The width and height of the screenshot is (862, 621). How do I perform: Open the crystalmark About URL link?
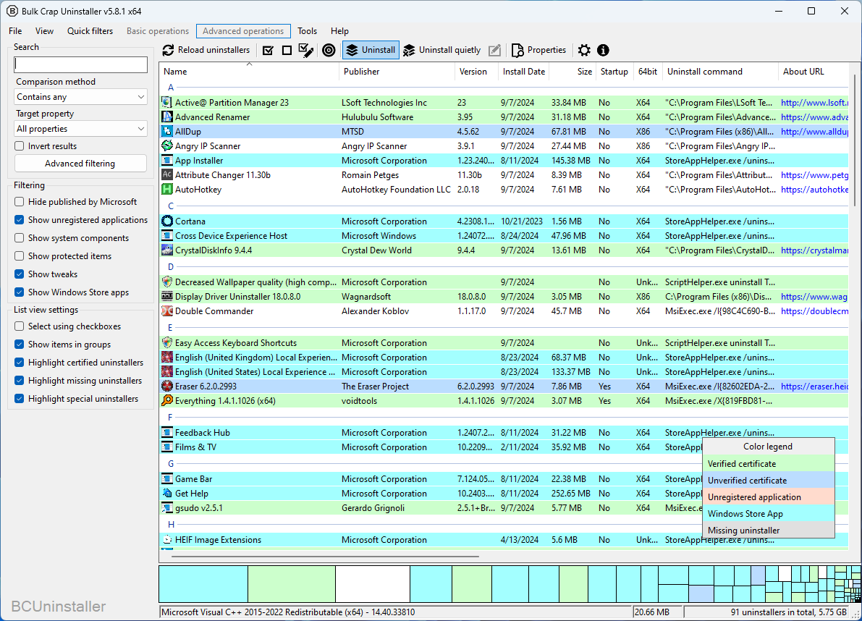(x=814, y=250)
